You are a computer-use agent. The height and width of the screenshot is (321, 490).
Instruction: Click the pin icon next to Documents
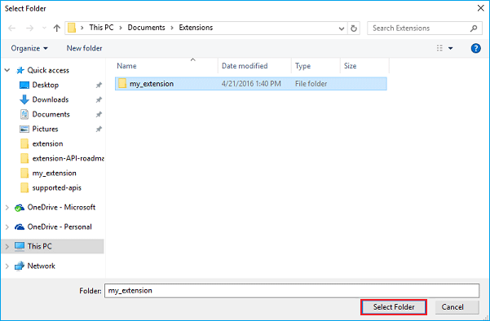[99, 114]
